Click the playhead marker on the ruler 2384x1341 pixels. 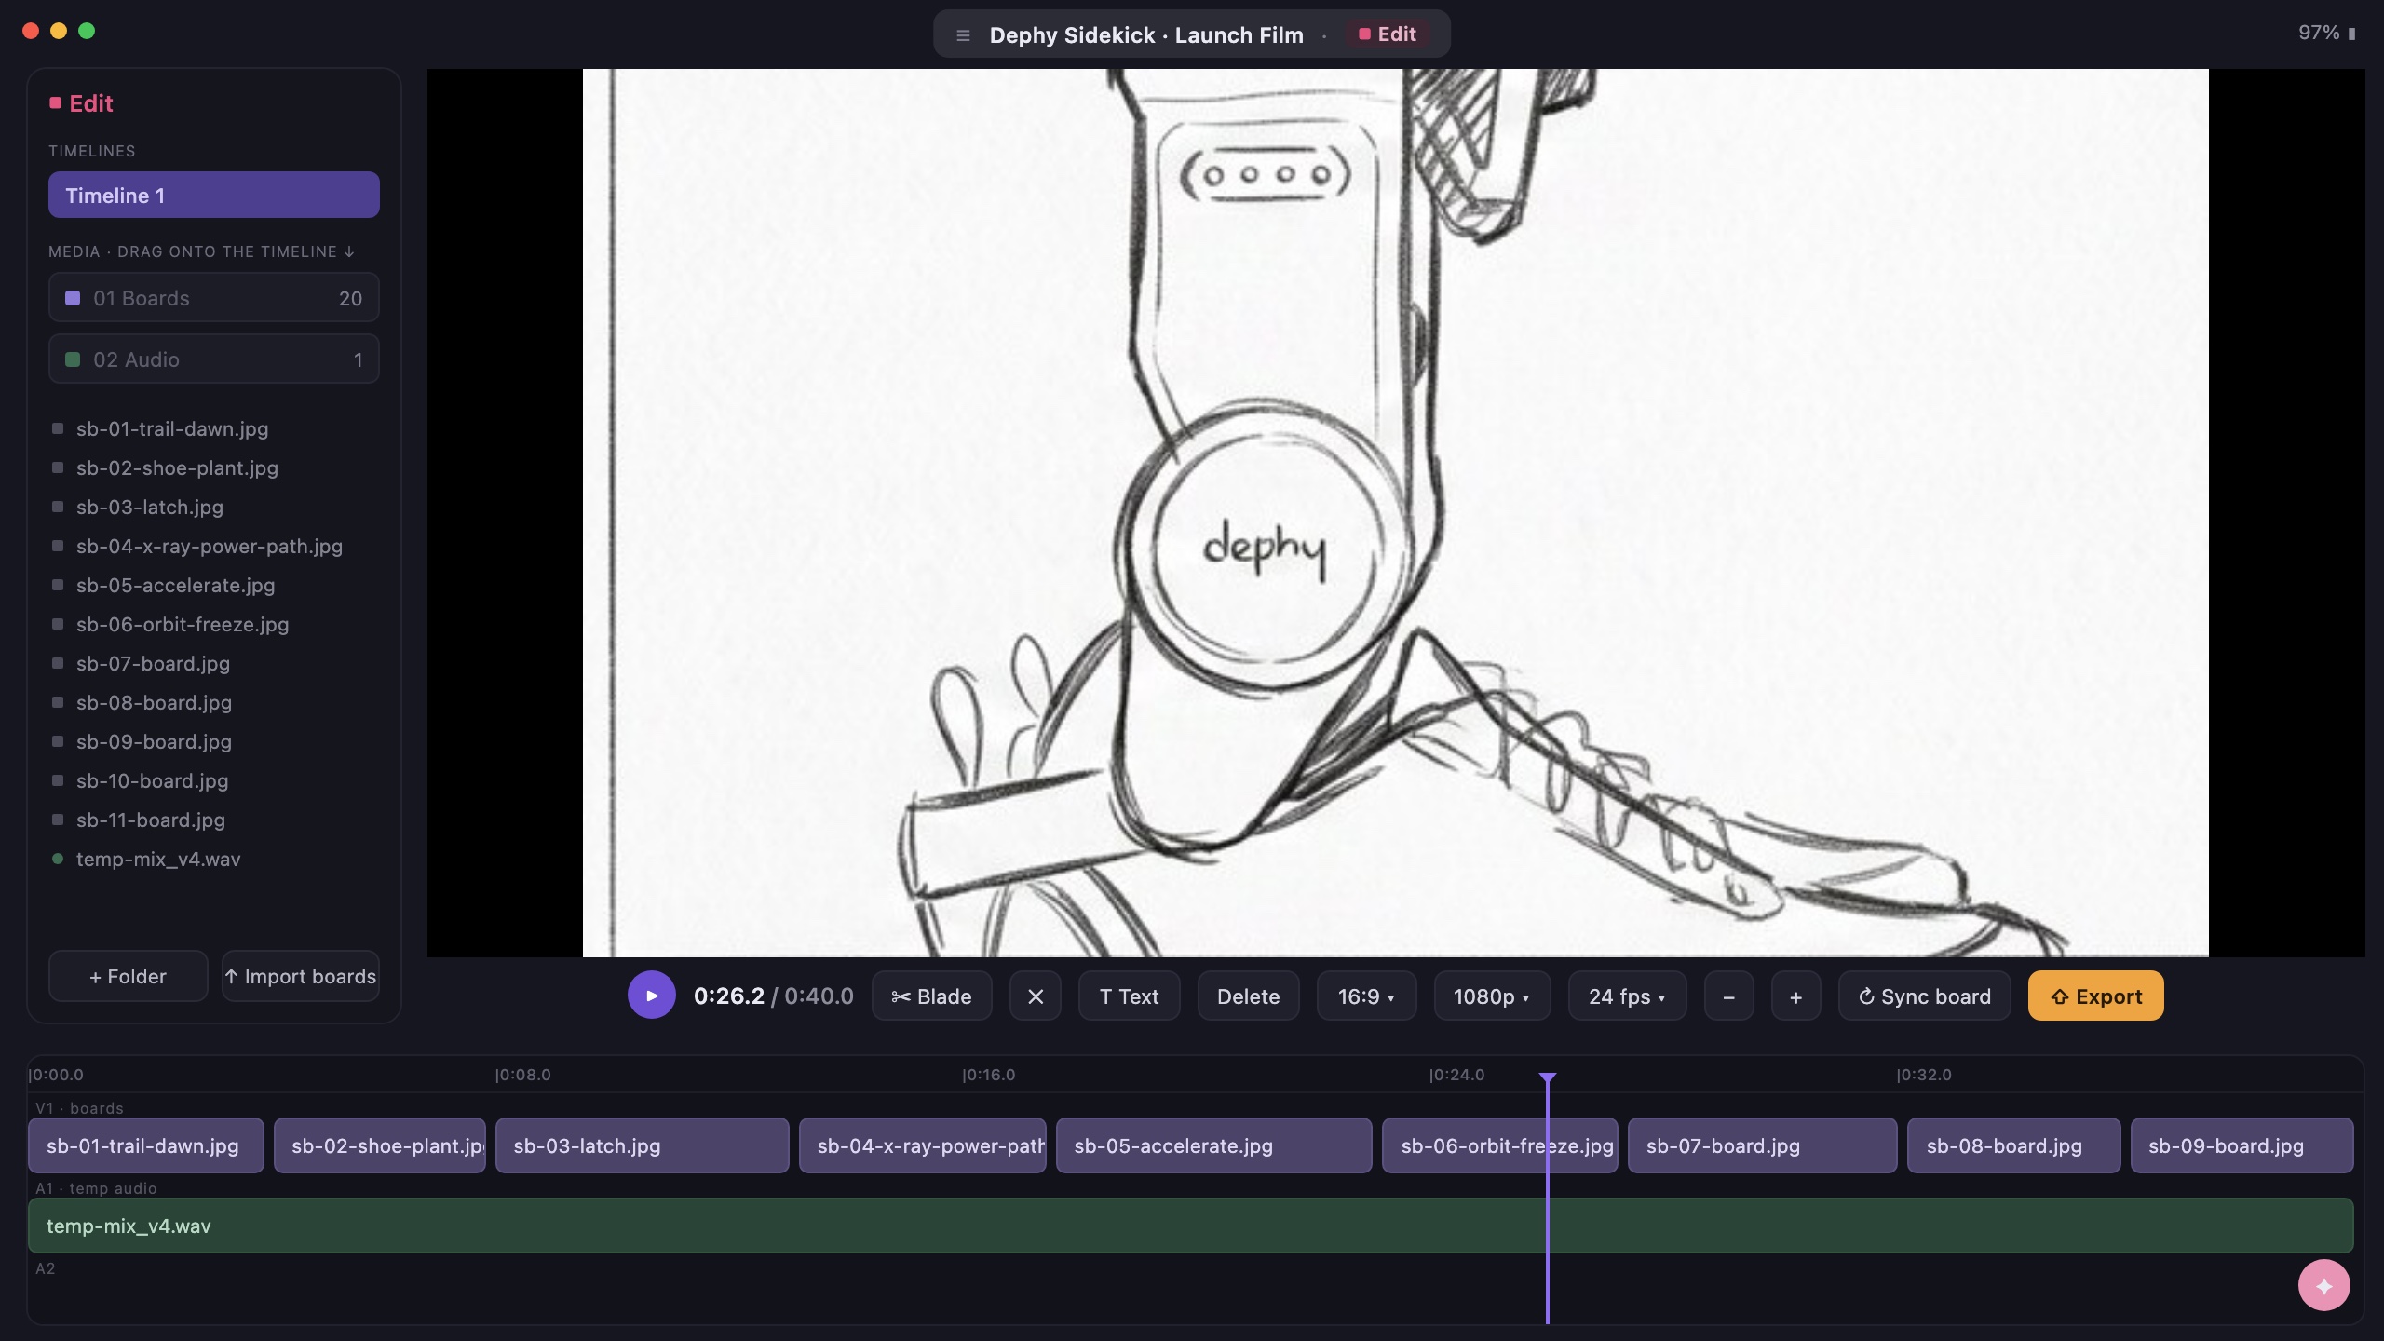point(1548,1078)
